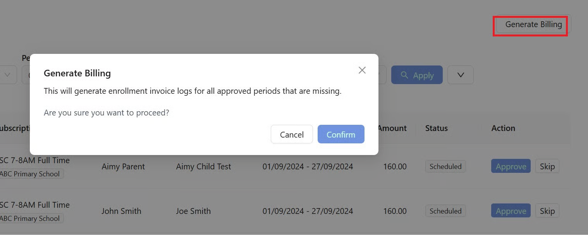This screenshot has height=236, width=588.
Task: Click the Action column header
Action: [503, 128]
